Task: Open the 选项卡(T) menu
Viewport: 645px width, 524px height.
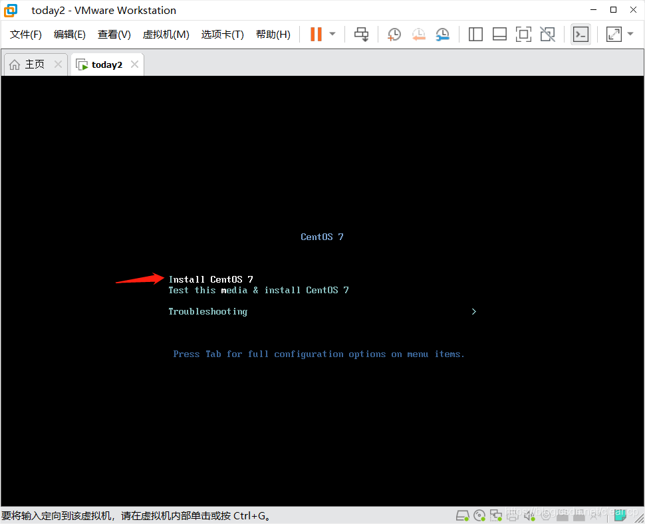Action: pos(222,34)
